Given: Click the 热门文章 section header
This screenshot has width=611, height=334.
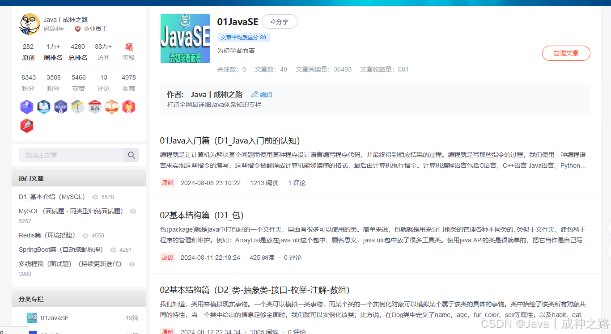Looking at the screenshot, I should (x=79, y=178).
